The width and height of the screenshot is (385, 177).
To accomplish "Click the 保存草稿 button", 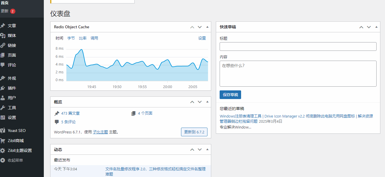I will point(230,95).
